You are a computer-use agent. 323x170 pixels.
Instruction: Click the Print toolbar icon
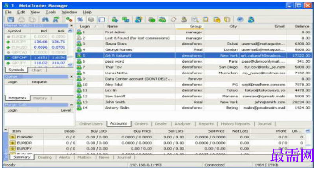tap(21, 20)
